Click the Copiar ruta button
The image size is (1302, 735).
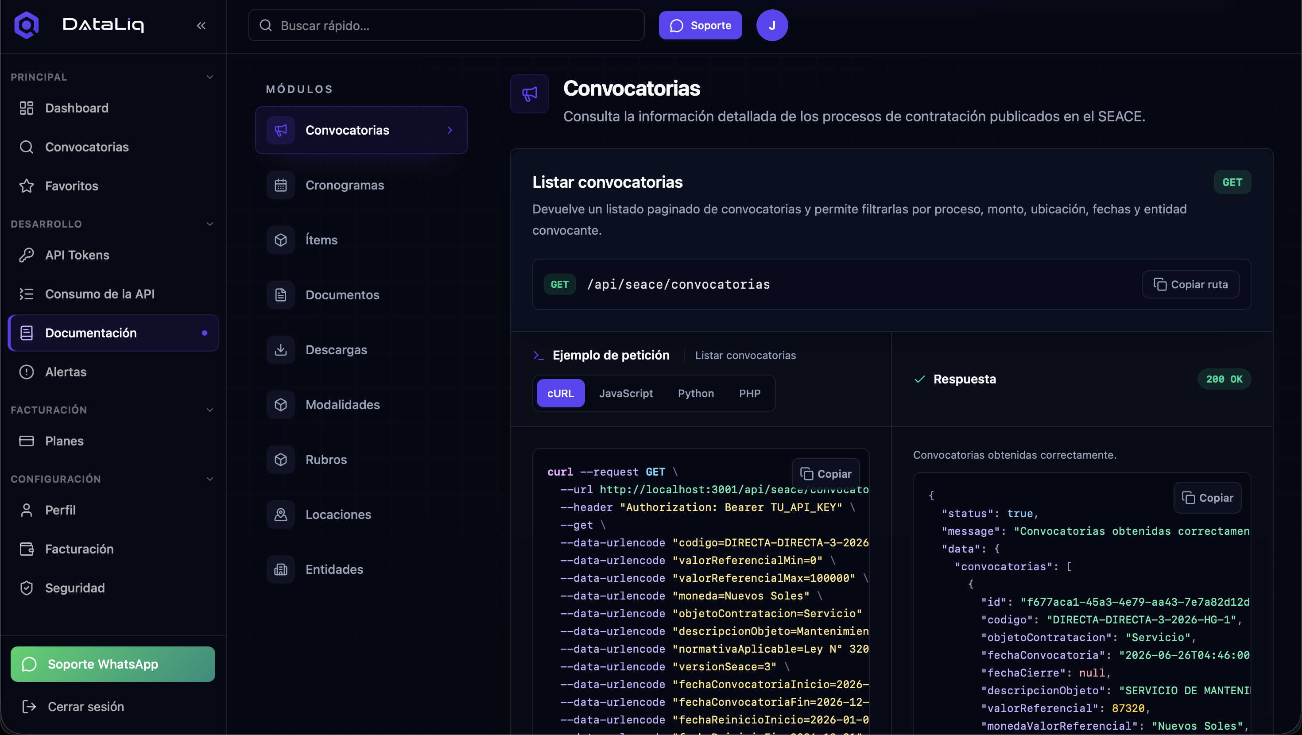1190,284
